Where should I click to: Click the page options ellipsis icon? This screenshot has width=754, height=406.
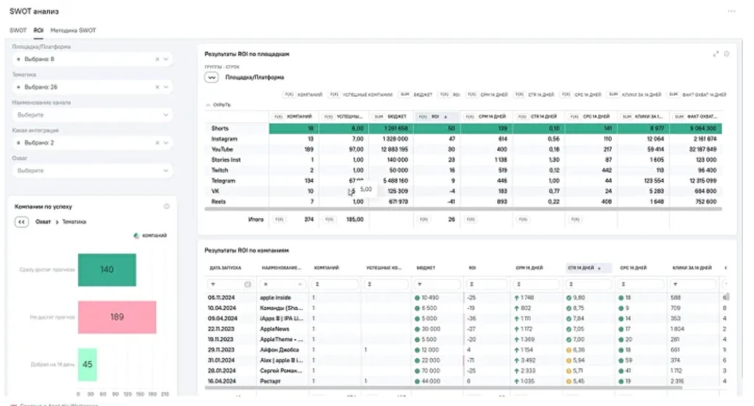pos(731,12)
